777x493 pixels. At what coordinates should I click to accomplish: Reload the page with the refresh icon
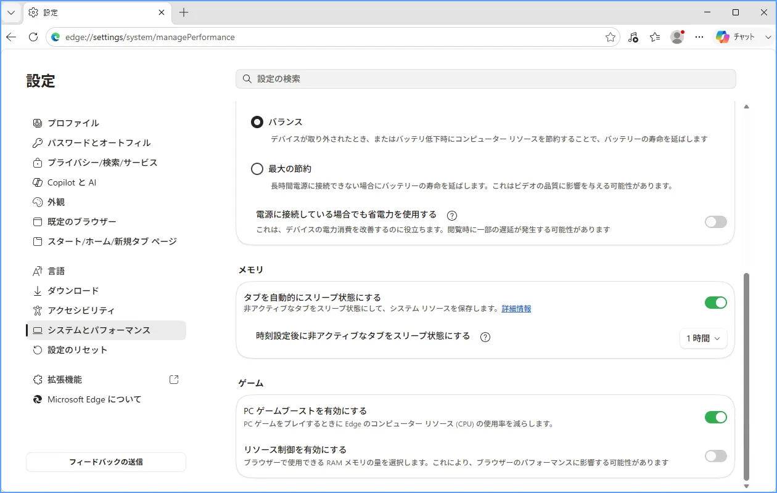[x=33, y=37]
